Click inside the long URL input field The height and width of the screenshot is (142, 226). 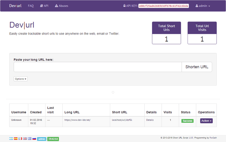point(97,67)
